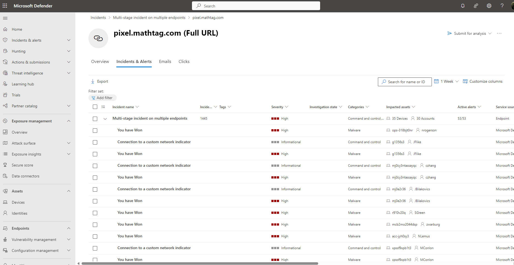Collapse the Multi-stage incident row chevron

[x=105, y=119]
